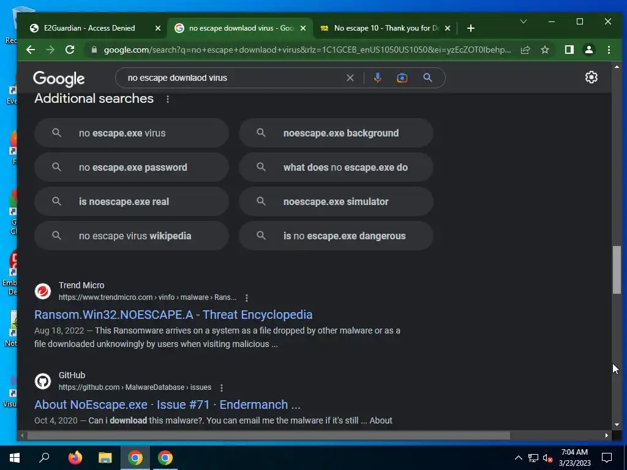Switch to E2Guardian - Access Denied tab
Screen dimensions: 627x470
[89, 28]
